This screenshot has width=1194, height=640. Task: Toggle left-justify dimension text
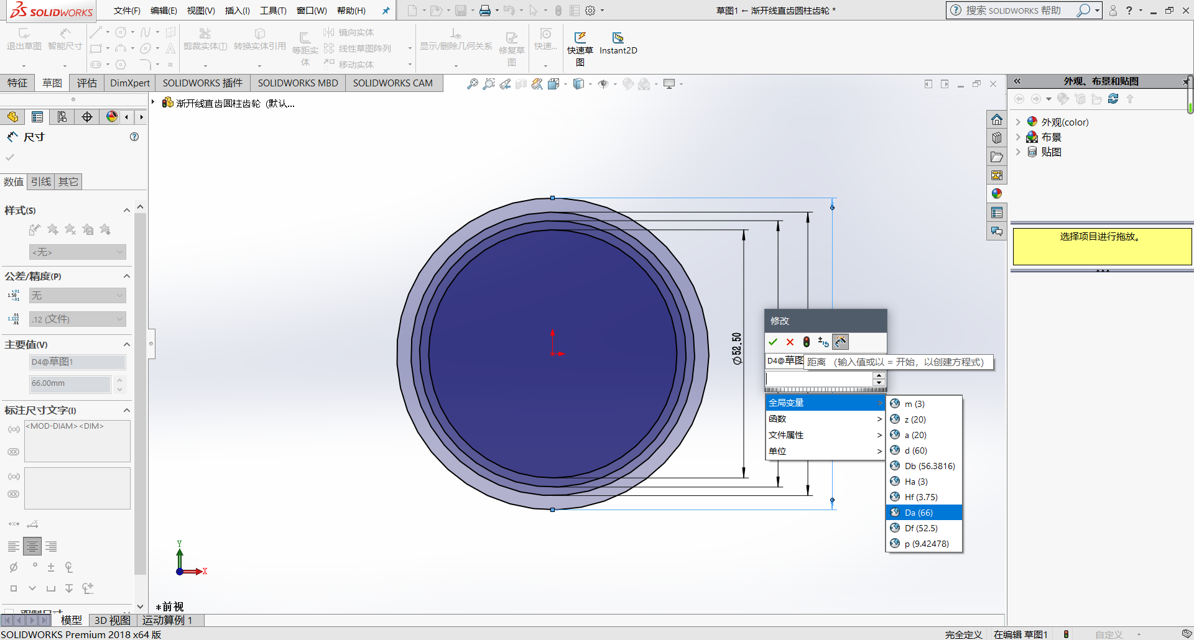(14, 547)
